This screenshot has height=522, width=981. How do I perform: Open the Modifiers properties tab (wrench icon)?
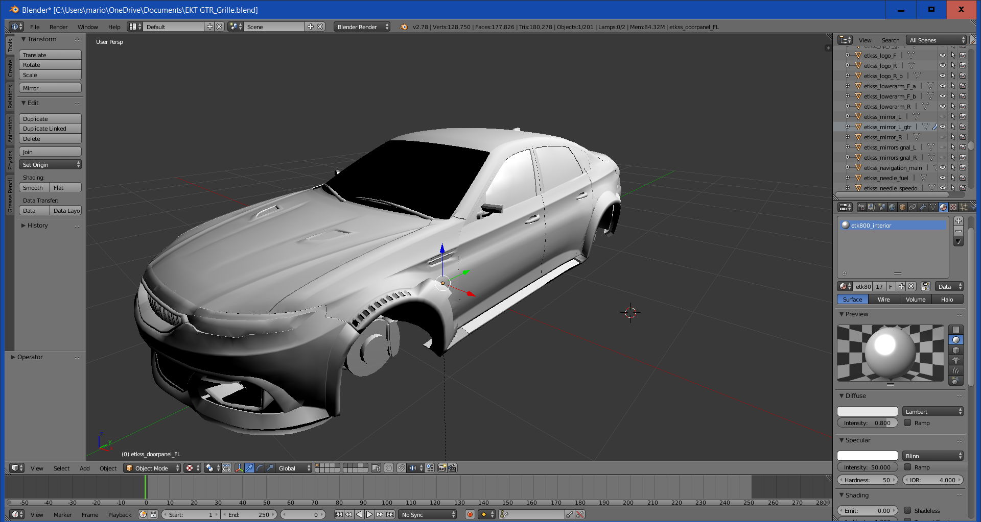tap(923, 207)
